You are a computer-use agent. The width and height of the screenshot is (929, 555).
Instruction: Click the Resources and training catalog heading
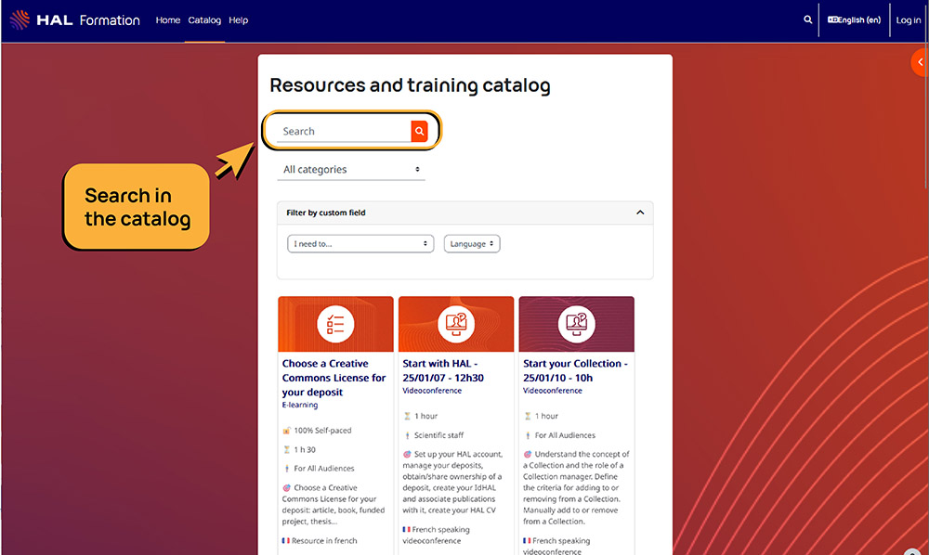click(410, 85)
